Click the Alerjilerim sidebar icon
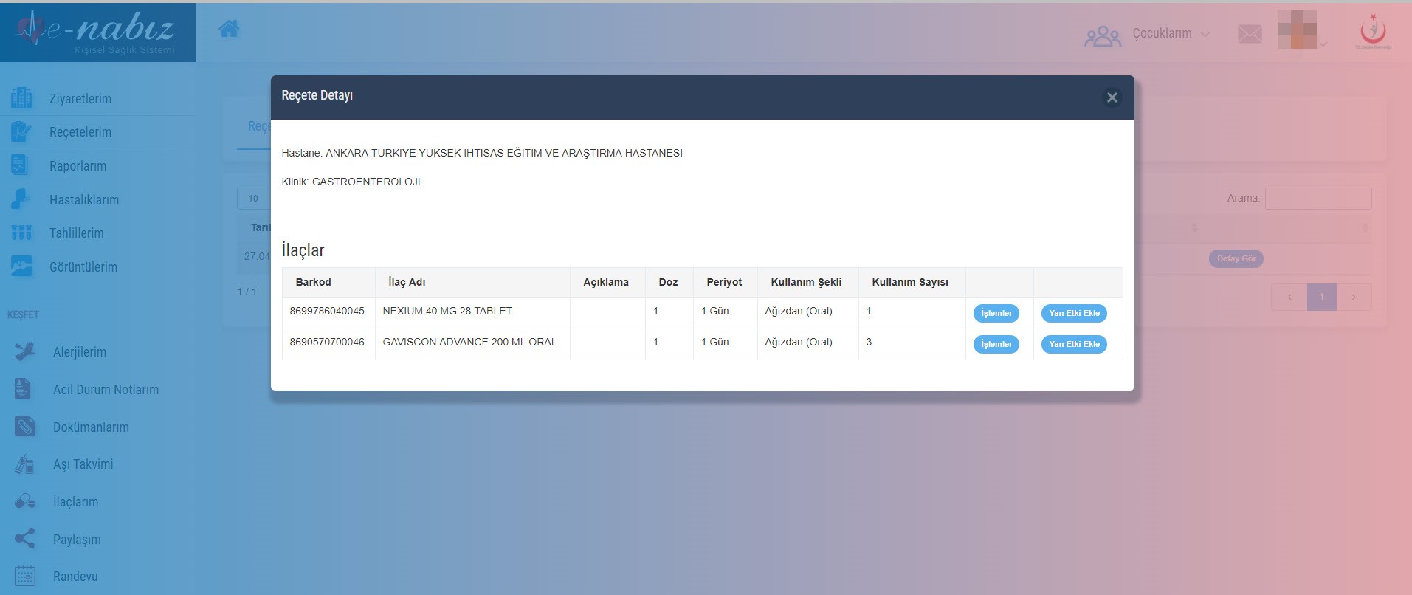This screenshot has height=595, width=1412. pos(24,351)
